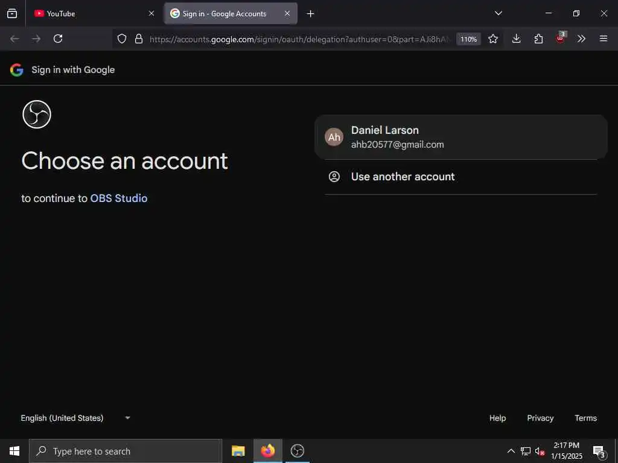Screen dimensions: 618x463
Task: Open the Help link
Action: 497,418
